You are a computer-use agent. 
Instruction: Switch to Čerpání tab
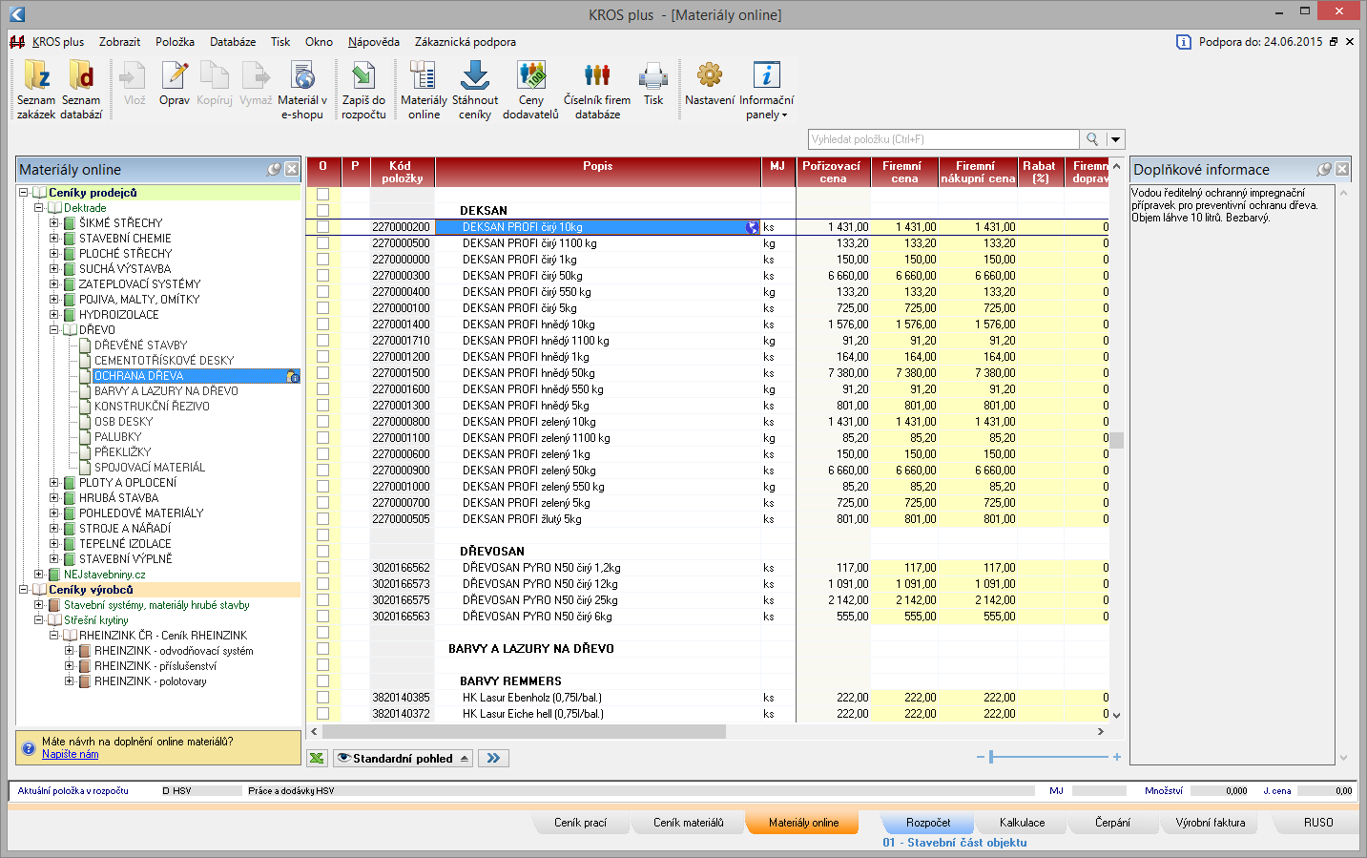[x=1112, y=823]
